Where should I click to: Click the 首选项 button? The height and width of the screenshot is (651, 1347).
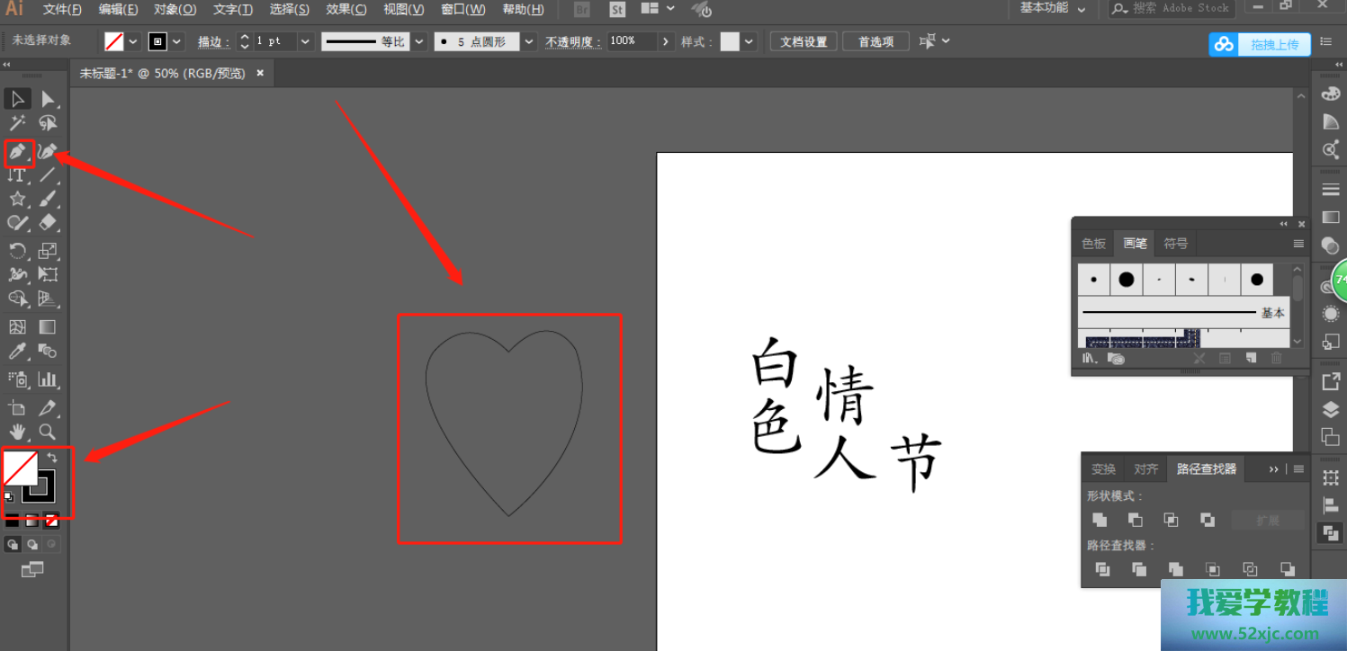coord(876,42)
